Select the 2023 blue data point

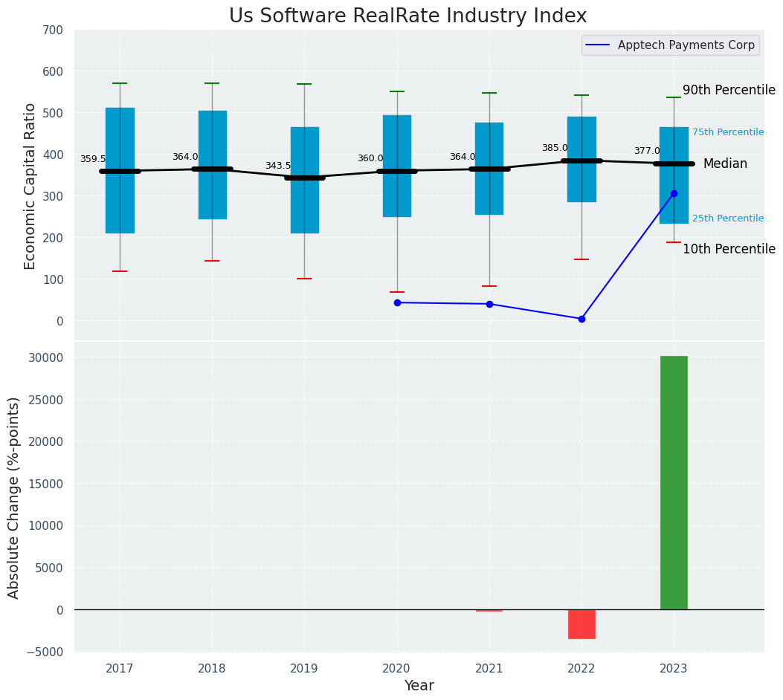pos(674,193)
